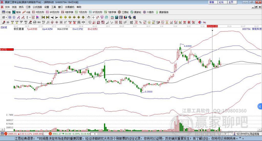
Task: Select the hand pan tool
Action: pos(89,17)
